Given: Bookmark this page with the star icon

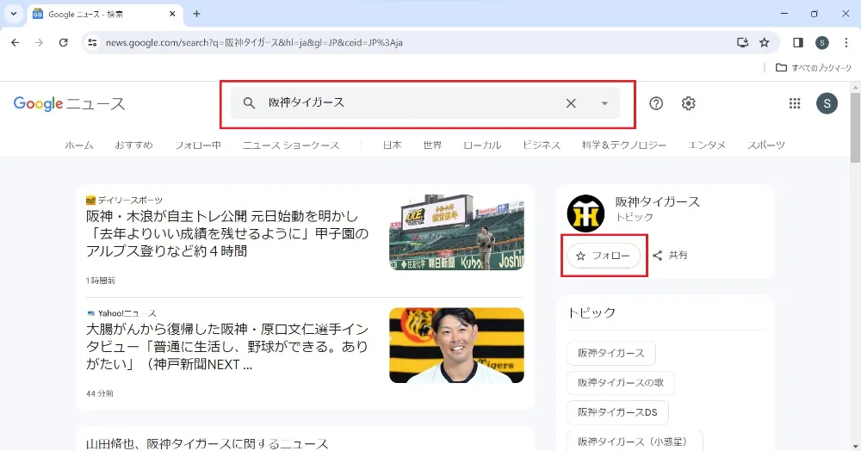Looking at the screenshot, I should [765, 42].
